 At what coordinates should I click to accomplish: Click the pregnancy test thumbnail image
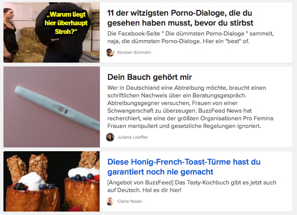(x=52, y=107)
